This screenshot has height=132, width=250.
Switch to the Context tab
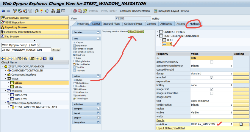pos(151,24)
